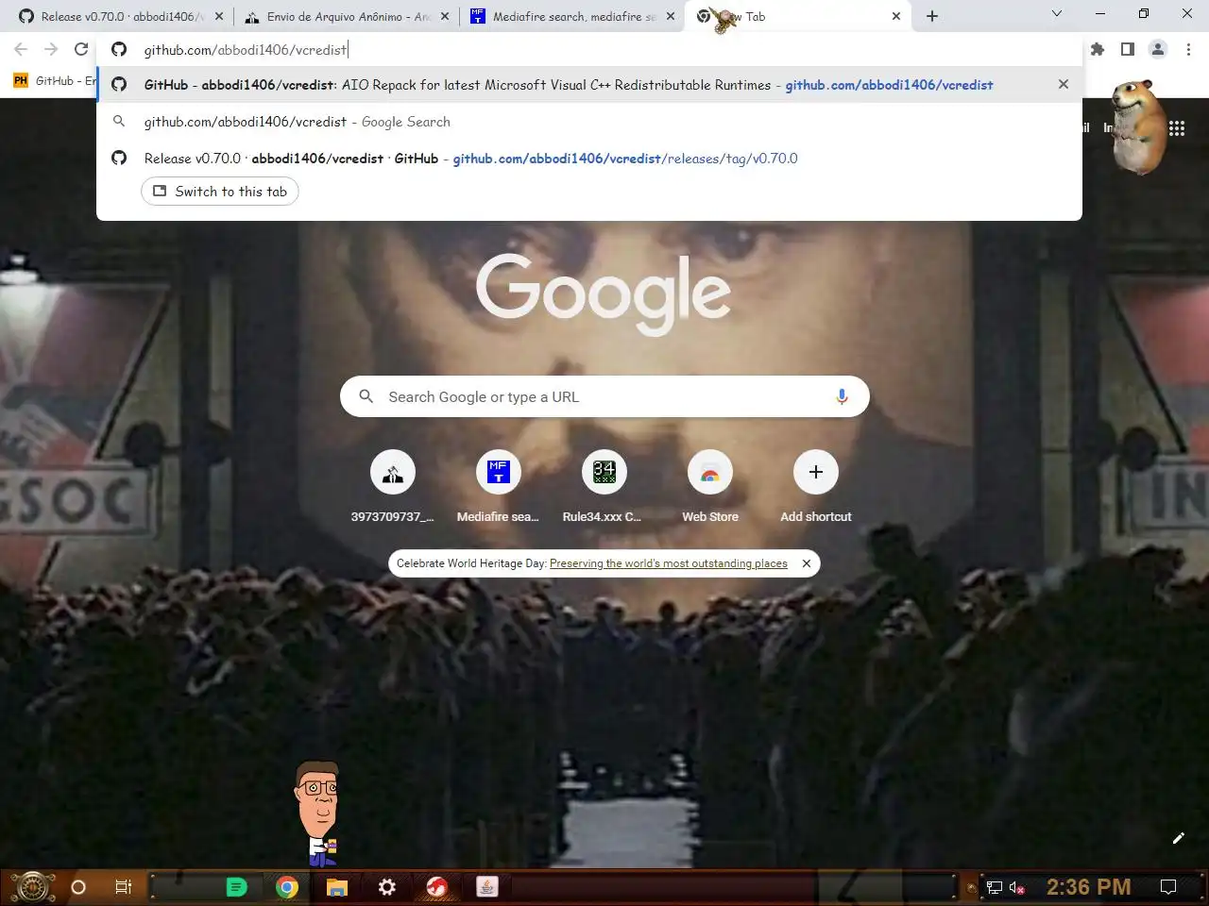Viewport: 1209px width, 906px height.
Task: Open the Chrome three-dot menu
Action: click(x=1188, y=49)
